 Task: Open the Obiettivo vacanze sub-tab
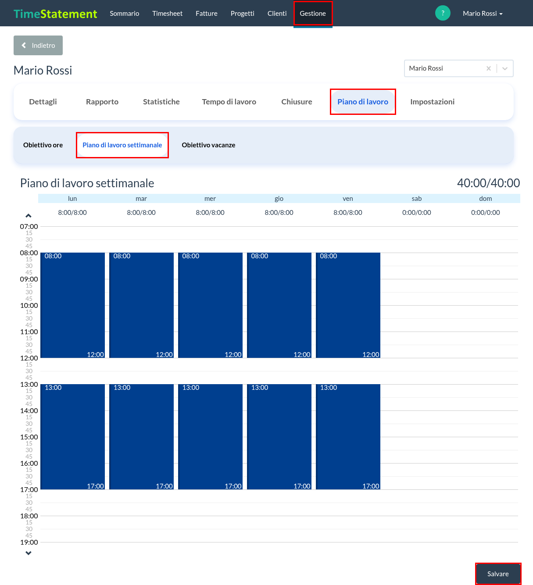click(209, 145)
